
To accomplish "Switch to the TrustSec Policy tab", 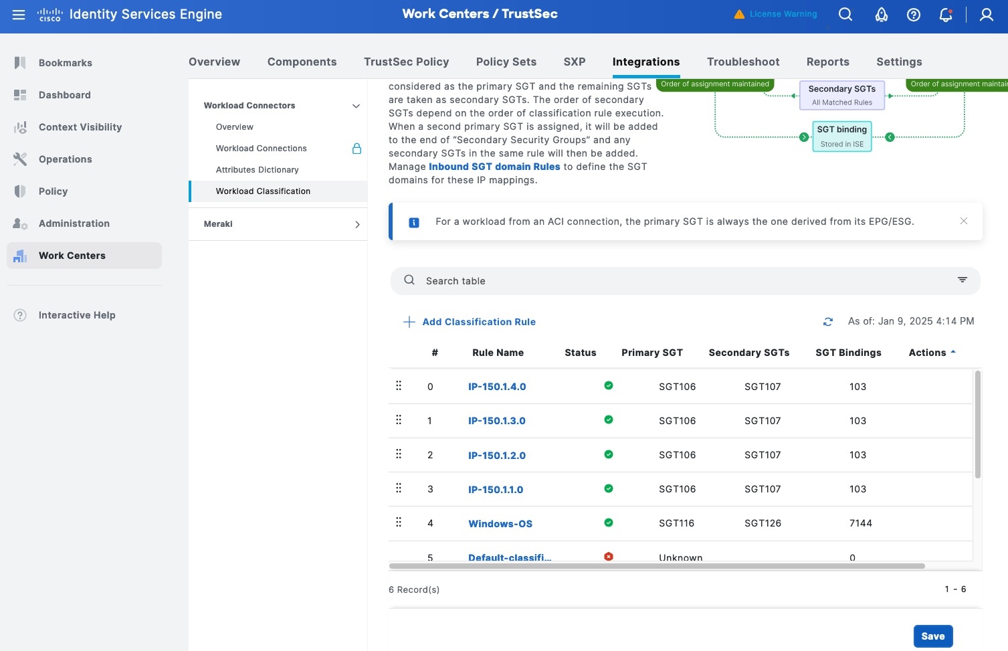I will pos(406,62).
